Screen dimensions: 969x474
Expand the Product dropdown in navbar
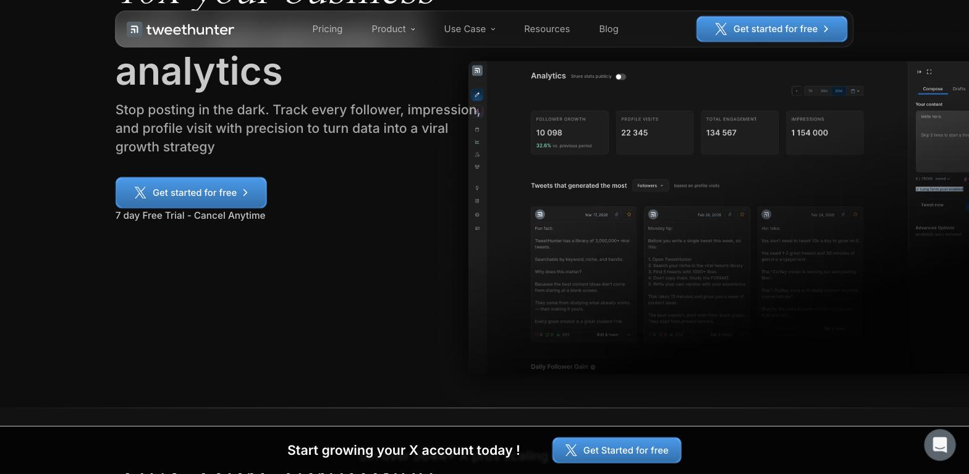click(x=394, y=29)
